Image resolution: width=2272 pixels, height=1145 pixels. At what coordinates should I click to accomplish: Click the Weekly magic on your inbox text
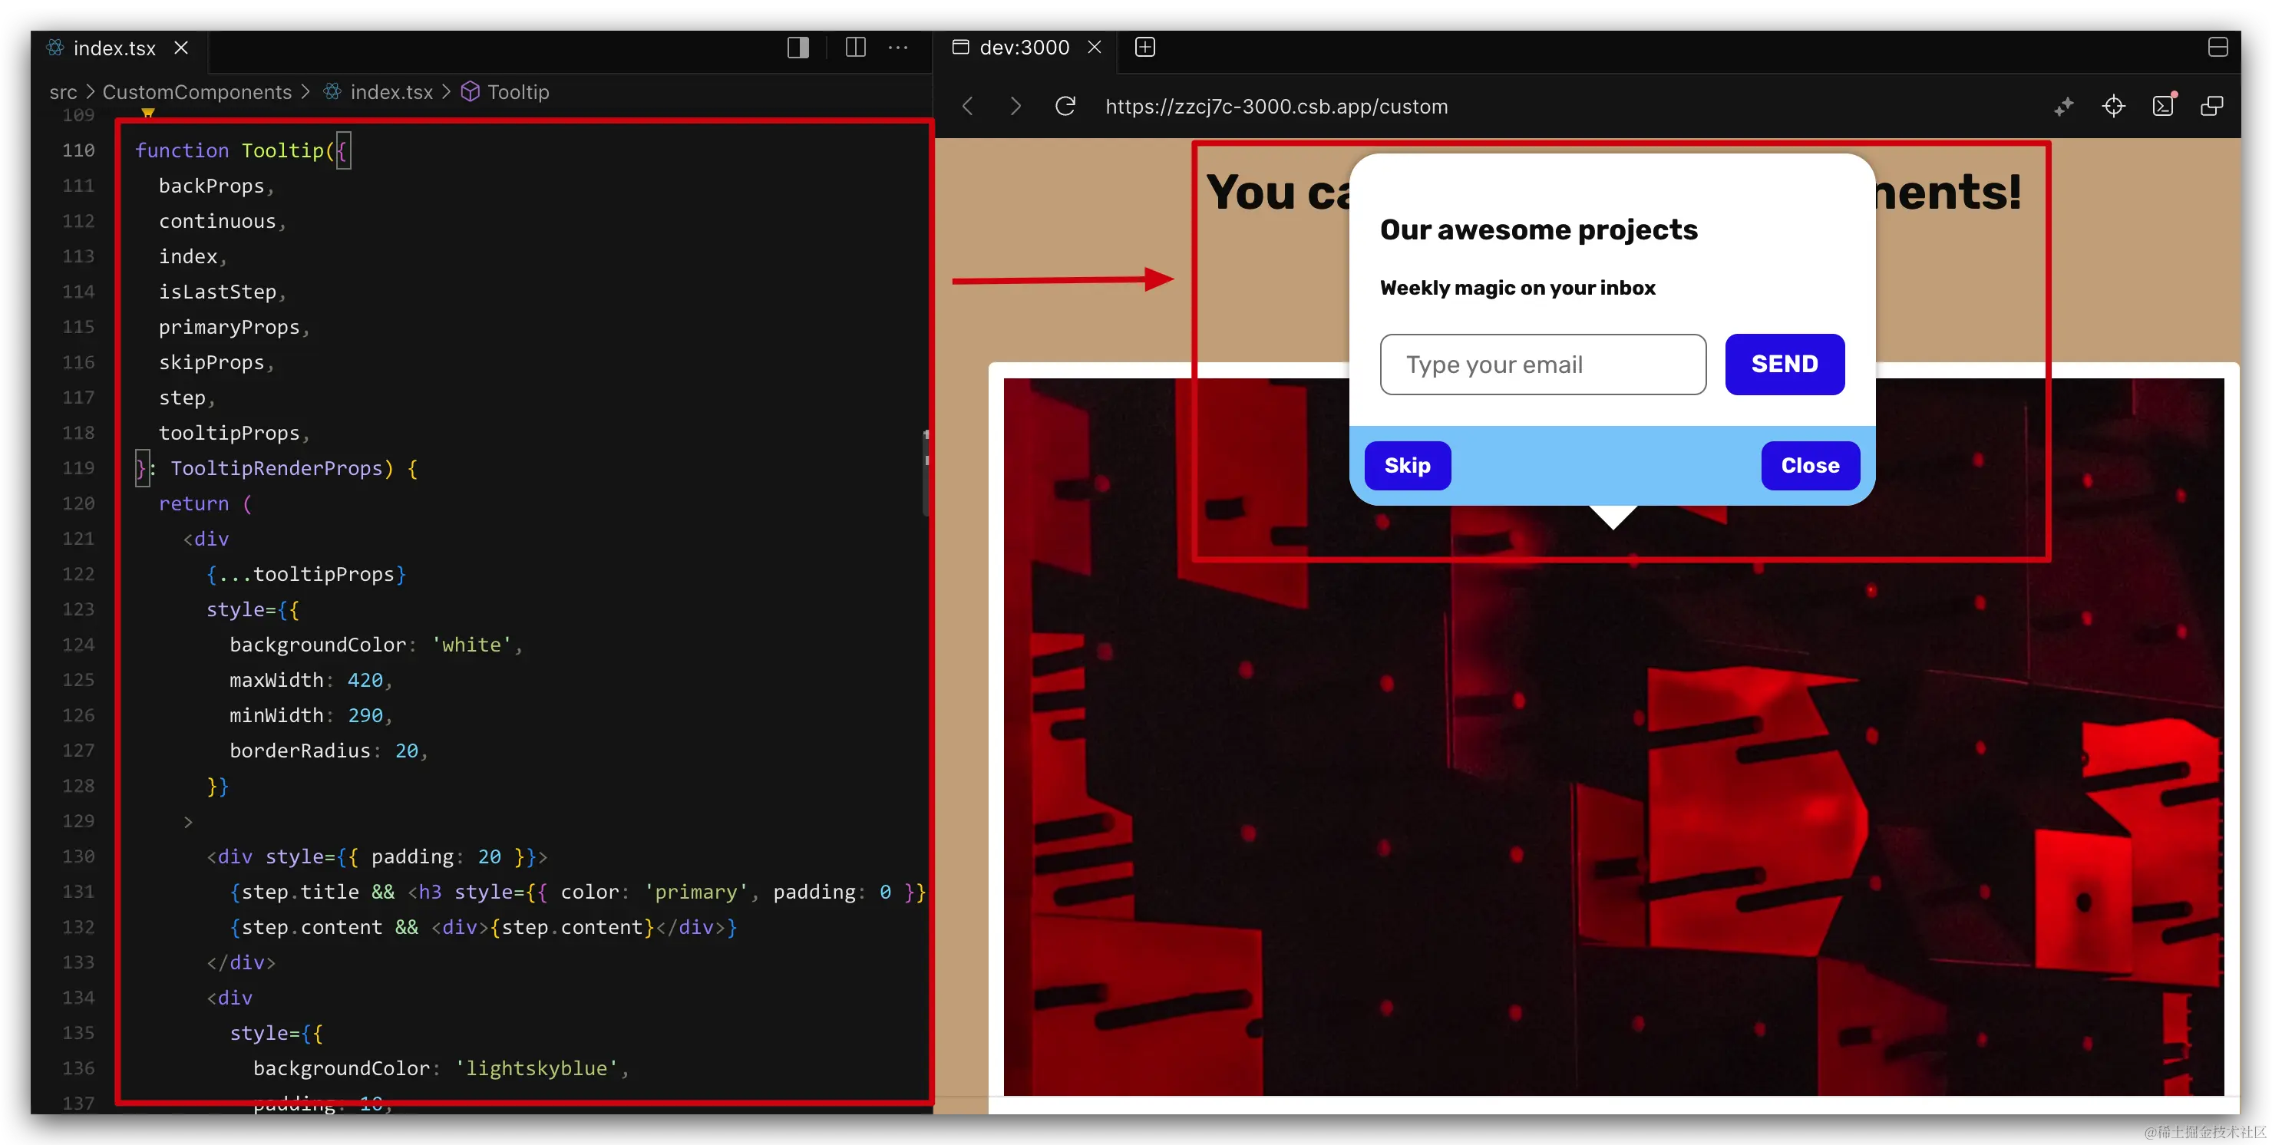(x=1517, y=288)
